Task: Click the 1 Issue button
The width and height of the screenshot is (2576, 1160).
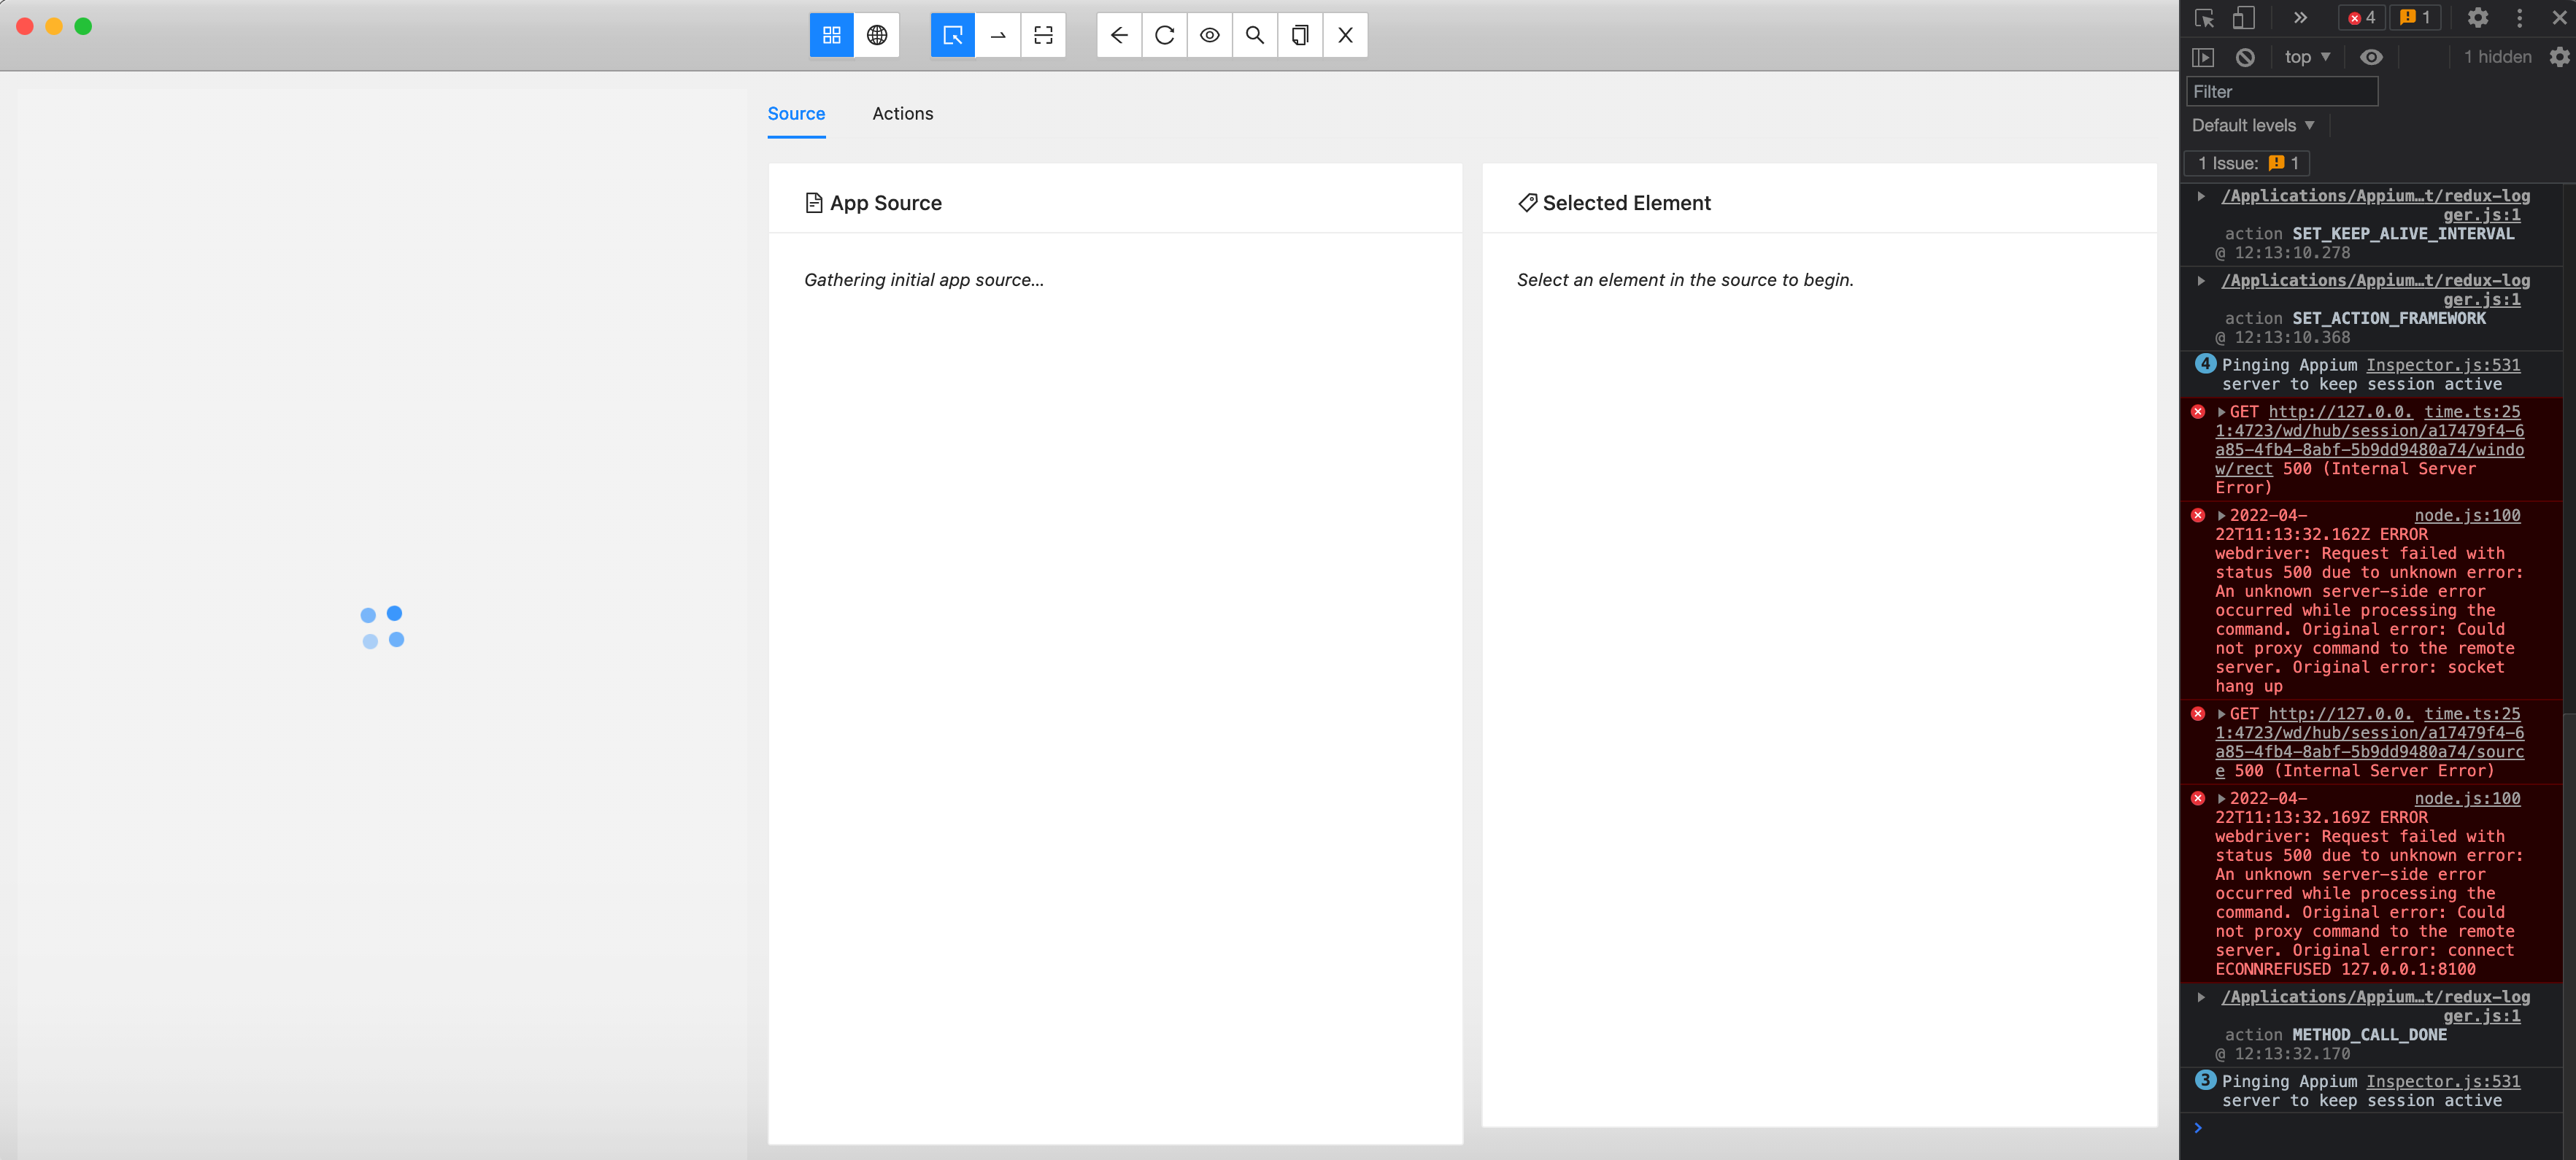Action: click(x=2248, y=164)
